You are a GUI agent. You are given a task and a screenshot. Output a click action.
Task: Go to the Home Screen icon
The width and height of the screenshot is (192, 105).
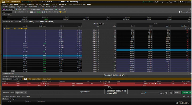click(x=143, y=2)
